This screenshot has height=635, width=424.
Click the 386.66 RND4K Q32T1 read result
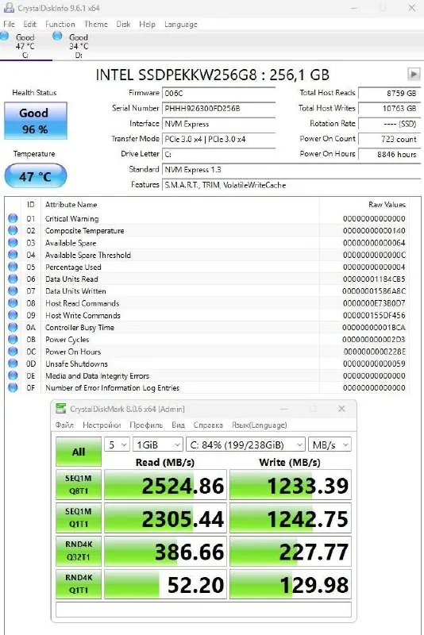(165, 551)
